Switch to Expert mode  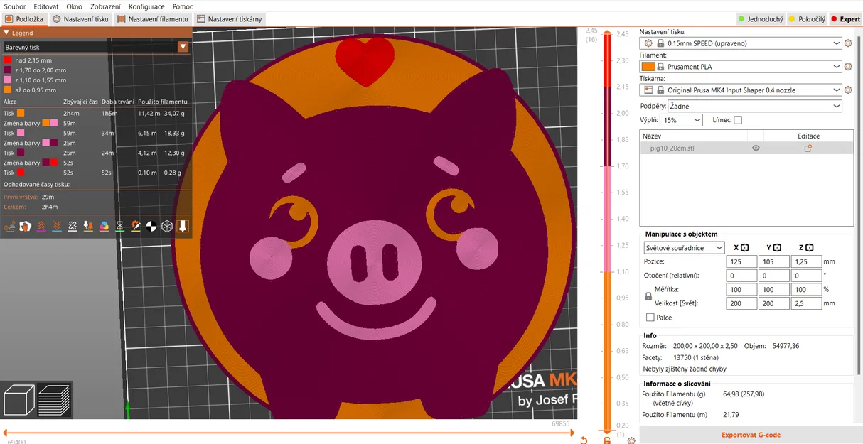(x=845, y=19)
